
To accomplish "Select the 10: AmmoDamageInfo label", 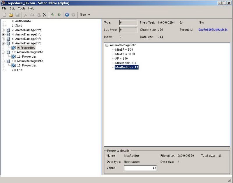I will 27,52.
